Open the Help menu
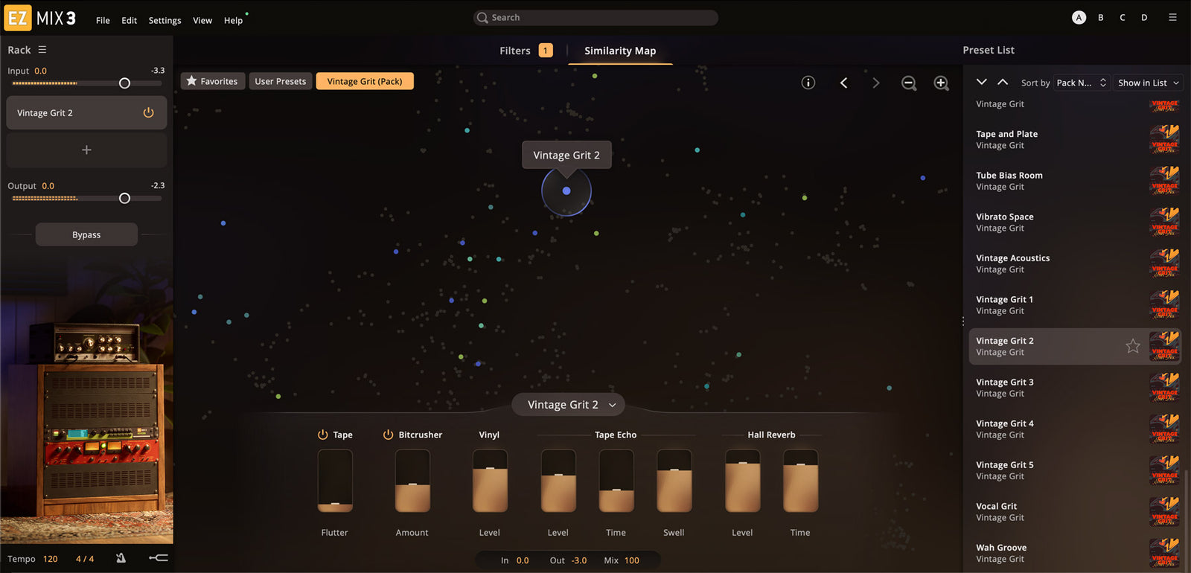The image size is (1191, 573). pyautogui.click(x=233, y=20)
